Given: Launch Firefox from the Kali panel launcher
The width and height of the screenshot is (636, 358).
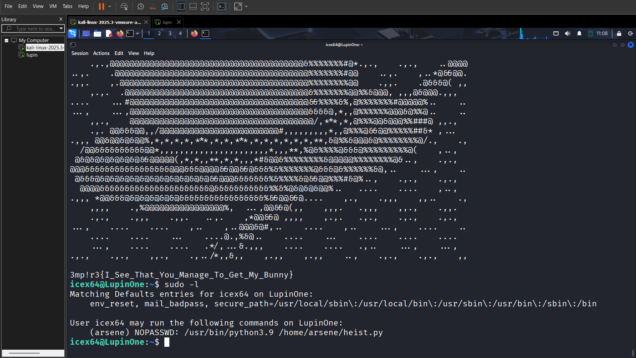Looking at the screenshot, I should 120,33.
